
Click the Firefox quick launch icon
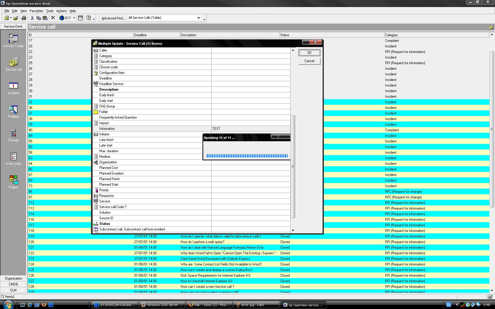tap(44, 305)
